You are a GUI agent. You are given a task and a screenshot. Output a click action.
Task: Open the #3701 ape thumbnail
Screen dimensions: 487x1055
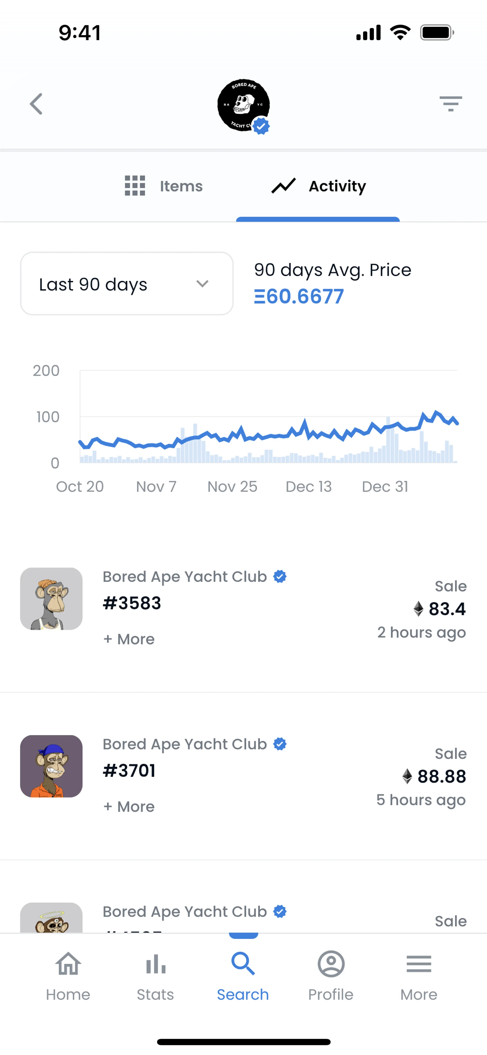pyautogui.click(x=51, y=766)
